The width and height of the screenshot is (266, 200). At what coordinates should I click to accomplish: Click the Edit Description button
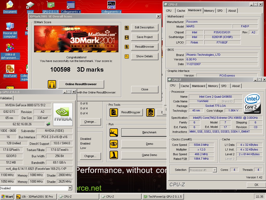coord(144,28)
